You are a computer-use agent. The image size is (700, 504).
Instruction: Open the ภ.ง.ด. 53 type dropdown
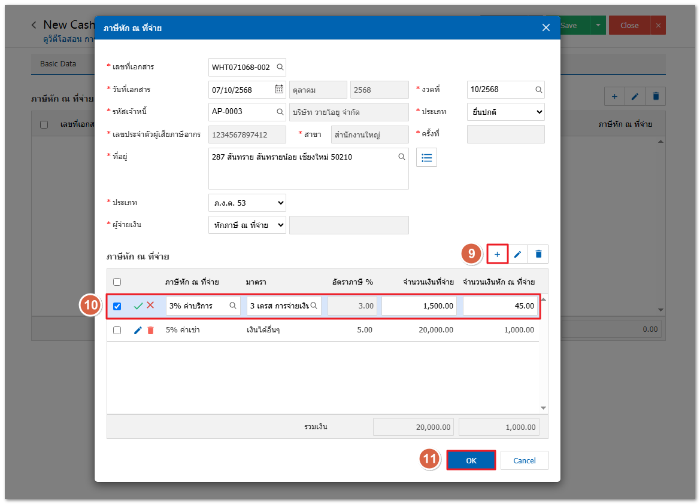coord(247,203)
